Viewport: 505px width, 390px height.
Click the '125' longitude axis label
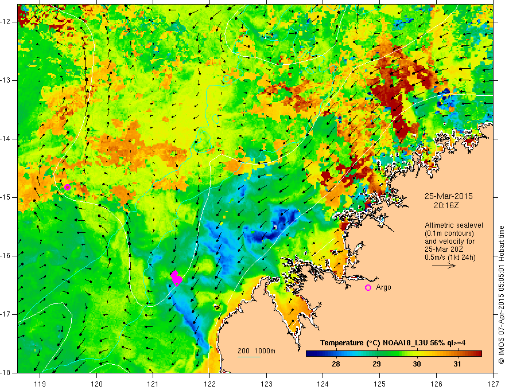click(x=380, y=384)
